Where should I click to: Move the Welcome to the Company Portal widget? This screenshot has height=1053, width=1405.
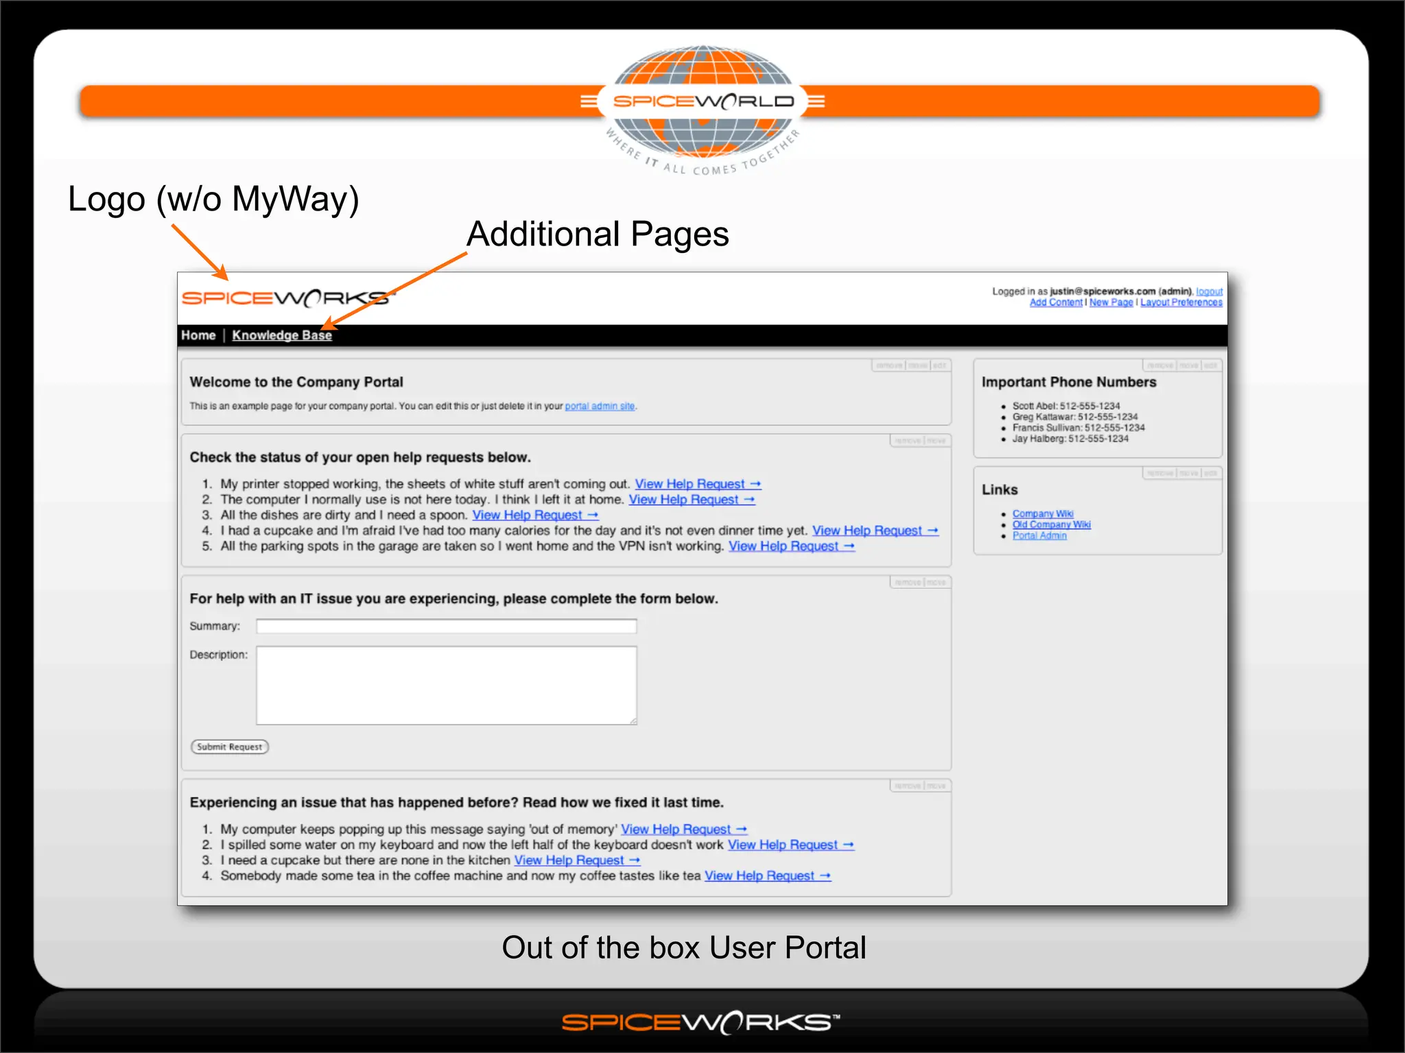pos(918,365)
